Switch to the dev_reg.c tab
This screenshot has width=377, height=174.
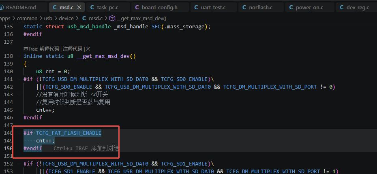[358, 7]
